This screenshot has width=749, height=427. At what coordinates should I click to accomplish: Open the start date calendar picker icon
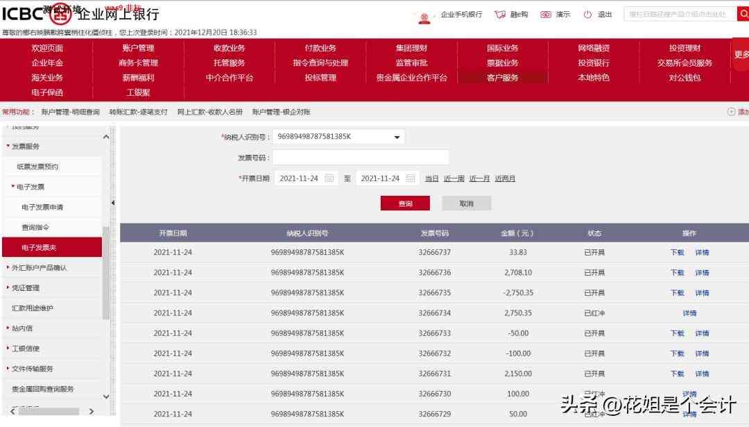pos(329,178)
